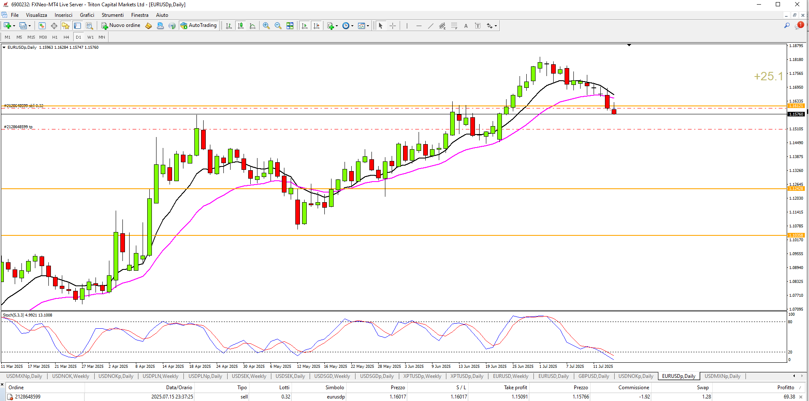Toggle the Data Window crosshair-target icon
The width and height of the screenshot is (809, 401).
click(x=54, y=26)
